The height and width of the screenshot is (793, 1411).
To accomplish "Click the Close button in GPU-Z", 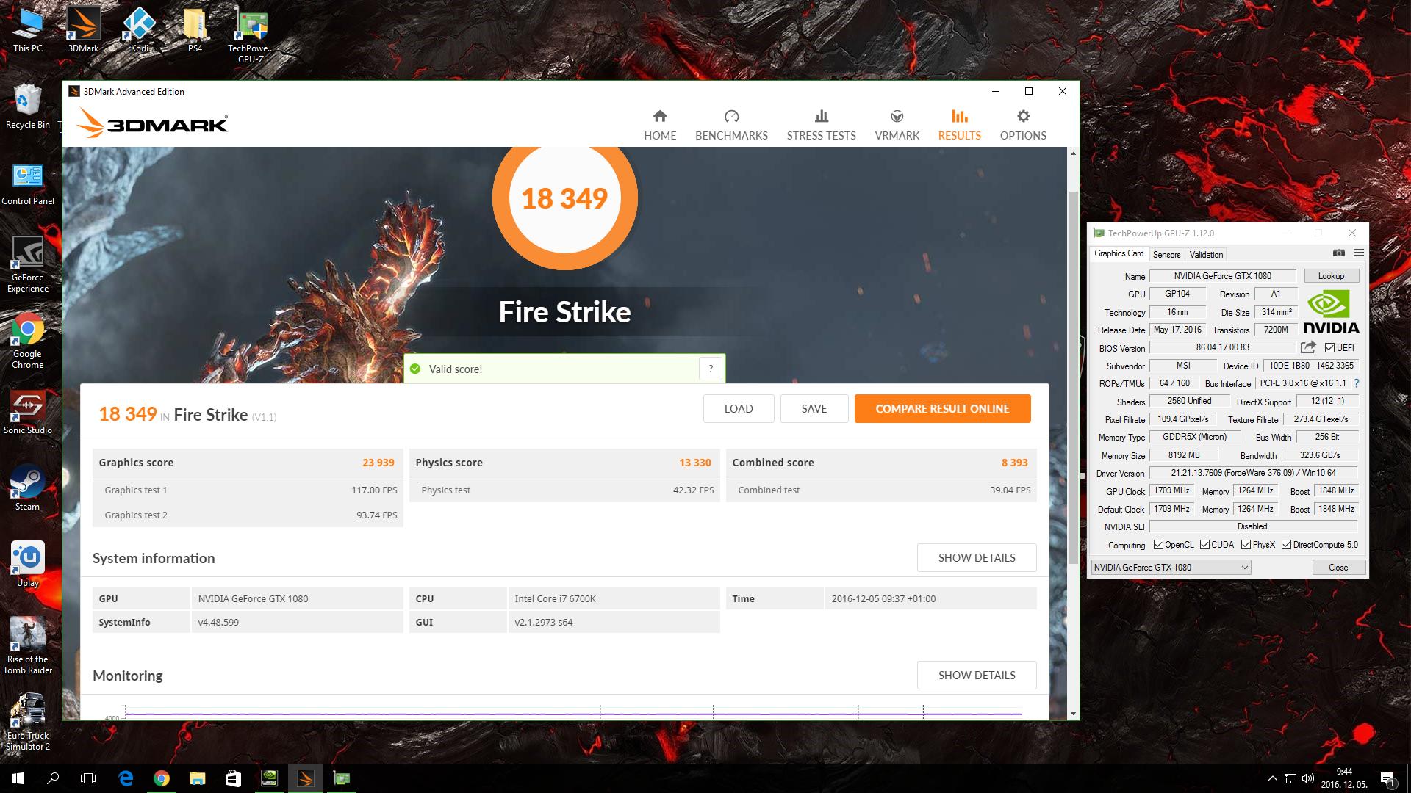I will 1338,567.
